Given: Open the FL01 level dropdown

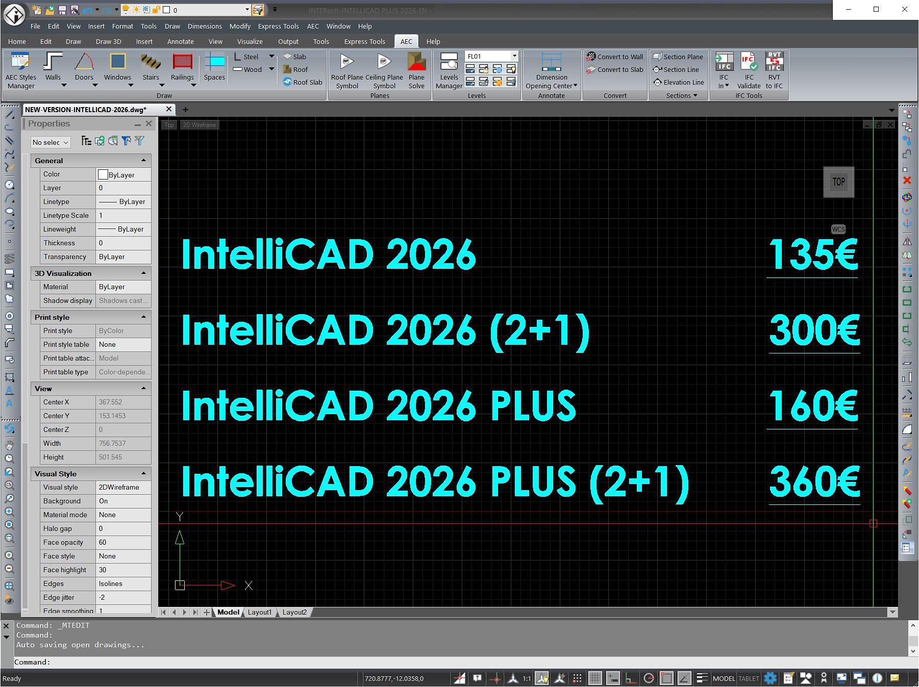Looking at the screenshot, I should (x=514, y=56).
